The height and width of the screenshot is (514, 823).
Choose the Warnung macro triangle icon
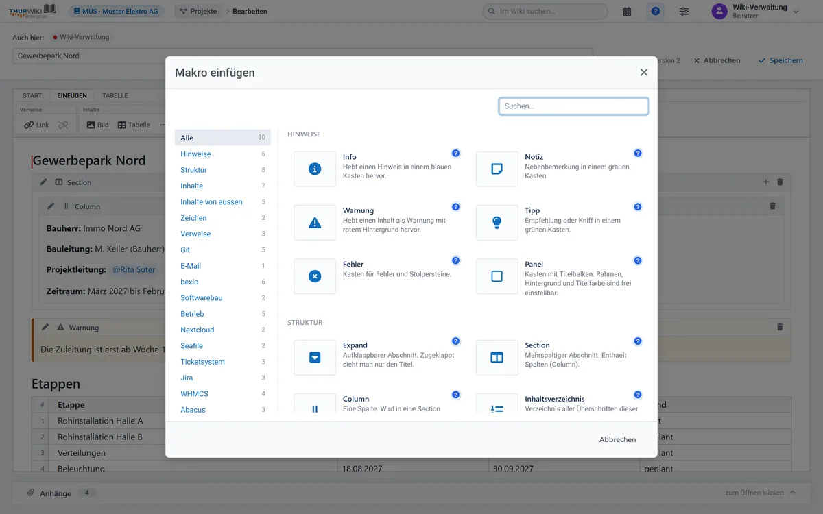coord(315,223)
